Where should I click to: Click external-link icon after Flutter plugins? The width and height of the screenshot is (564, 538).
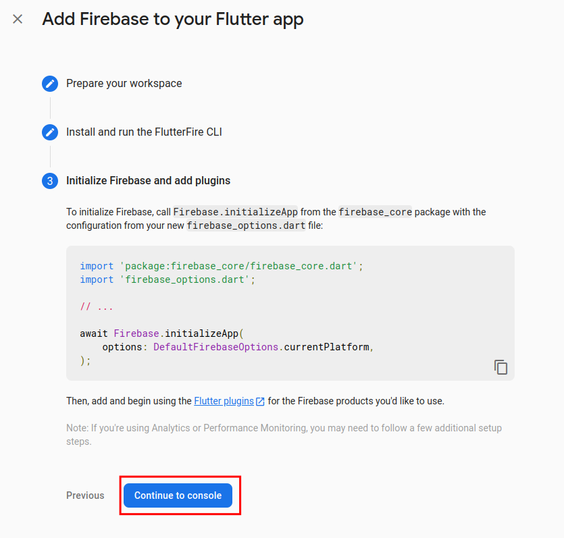260,402
